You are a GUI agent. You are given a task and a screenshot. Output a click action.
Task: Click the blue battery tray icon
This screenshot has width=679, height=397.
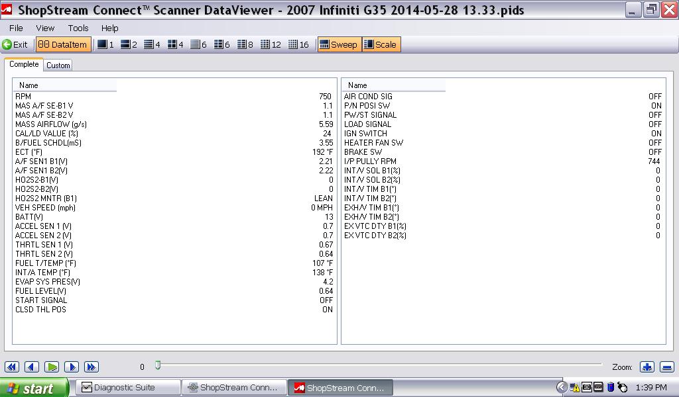(x=611, y=387)
